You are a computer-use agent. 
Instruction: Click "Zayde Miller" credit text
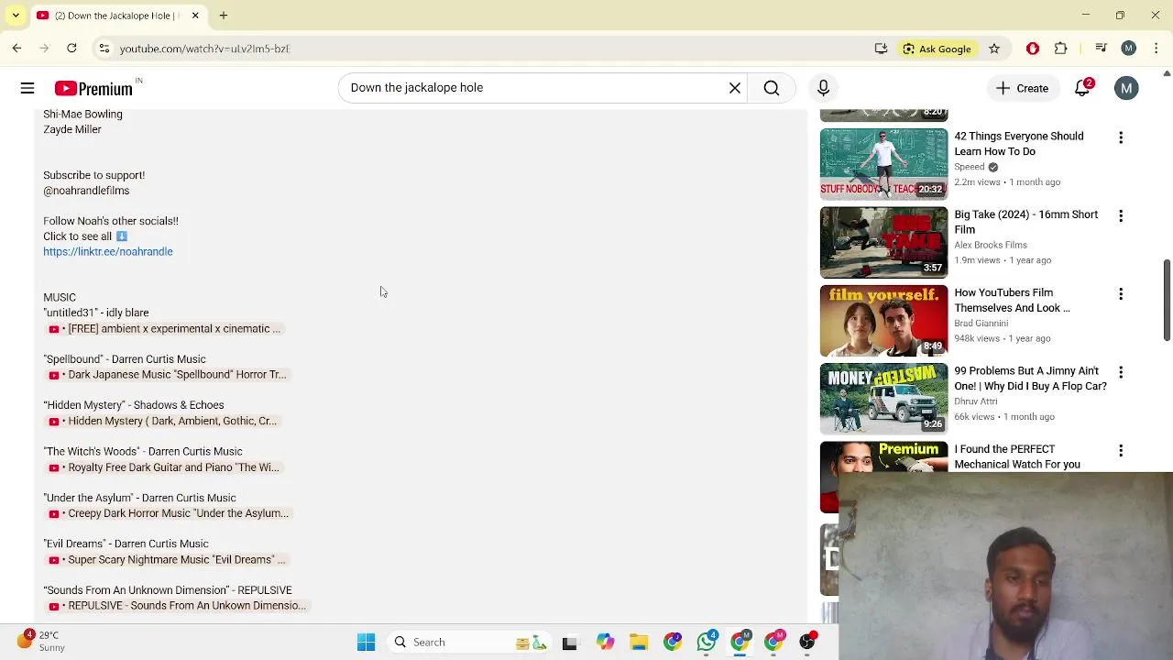point(72,130)
